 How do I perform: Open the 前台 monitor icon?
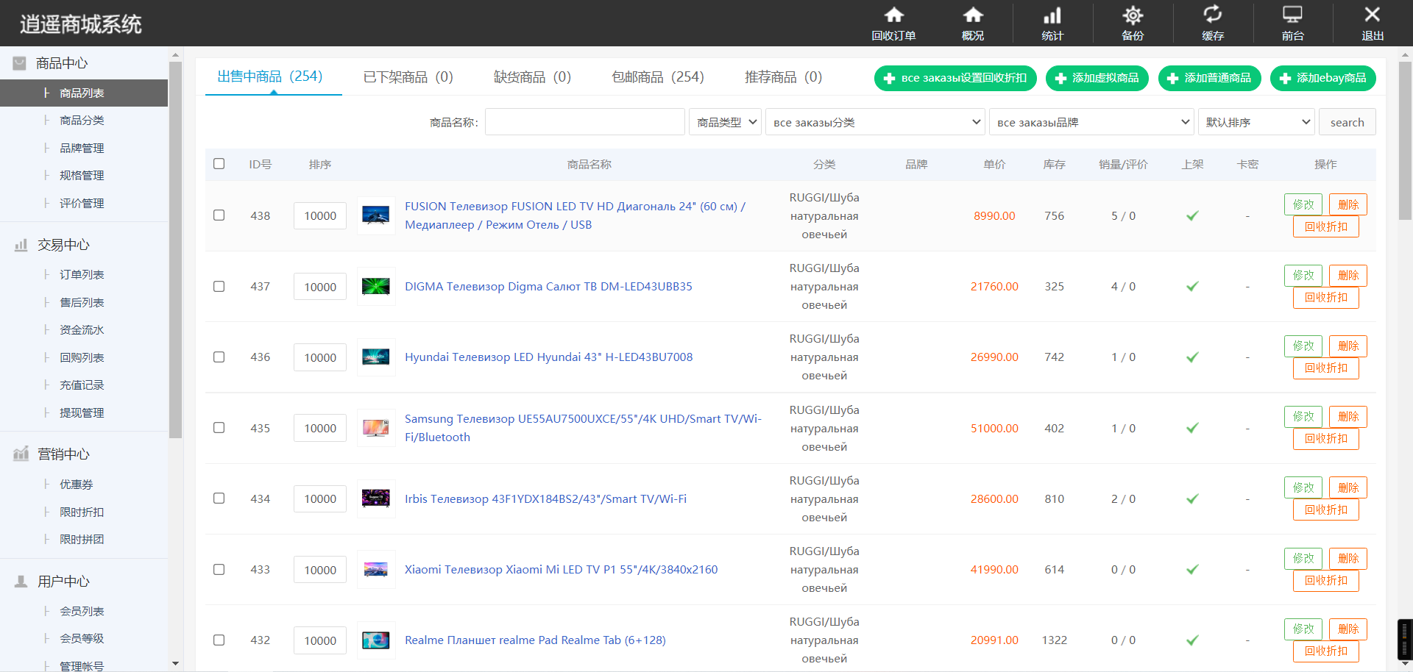point(1292,15)
